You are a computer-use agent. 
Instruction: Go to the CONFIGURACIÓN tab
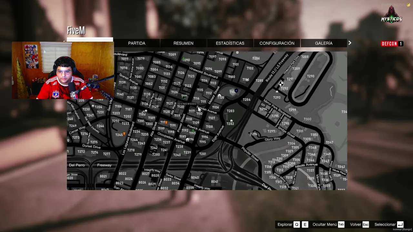click(277, 43)
